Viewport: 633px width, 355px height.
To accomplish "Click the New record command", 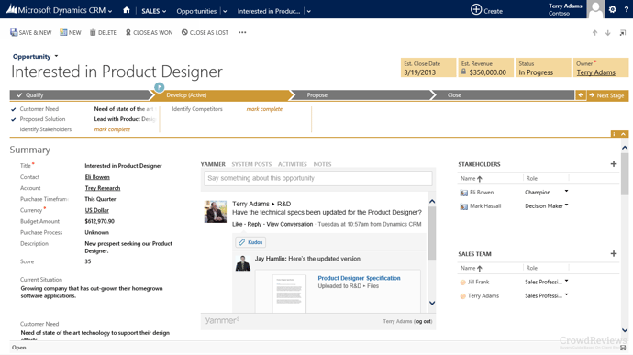I will click(x=71, y=32).
